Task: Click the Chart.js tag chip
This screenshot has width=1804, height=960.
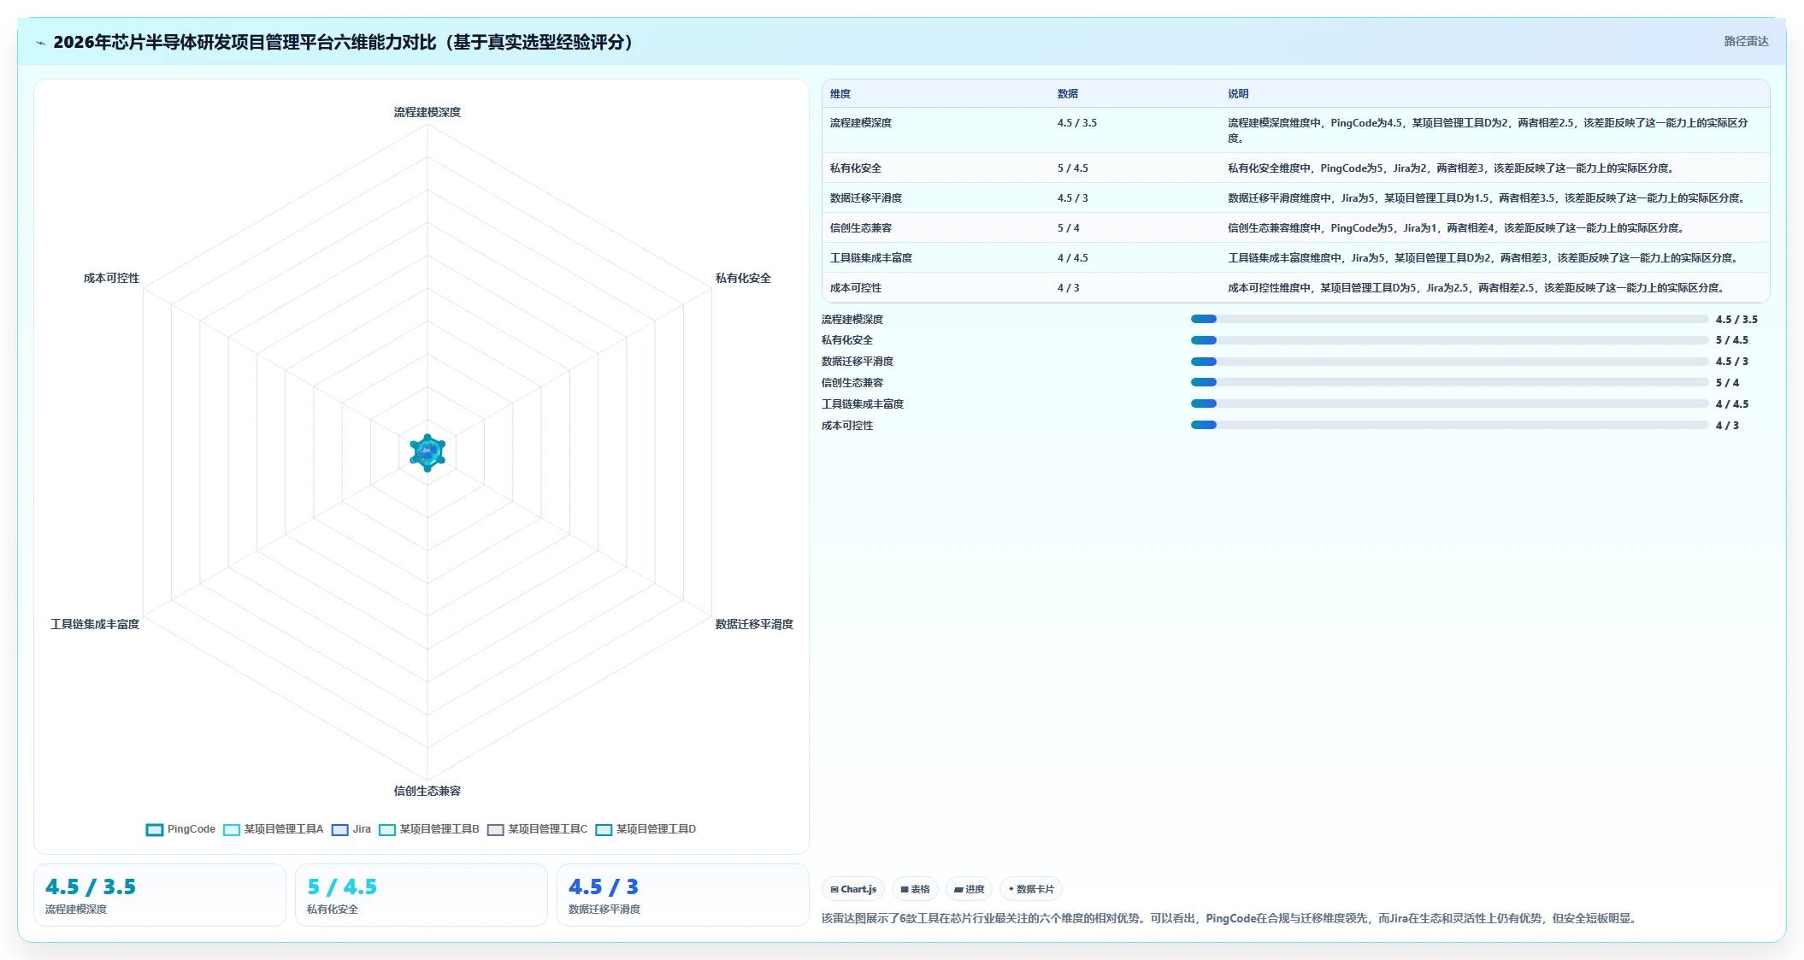Action: pyautogui.click(x=853, y=889)
